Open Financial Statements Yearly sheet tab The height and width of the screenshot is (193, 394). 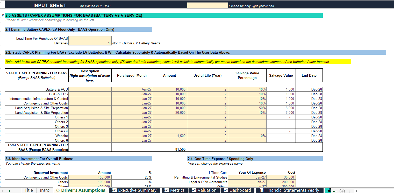(289, 190)
